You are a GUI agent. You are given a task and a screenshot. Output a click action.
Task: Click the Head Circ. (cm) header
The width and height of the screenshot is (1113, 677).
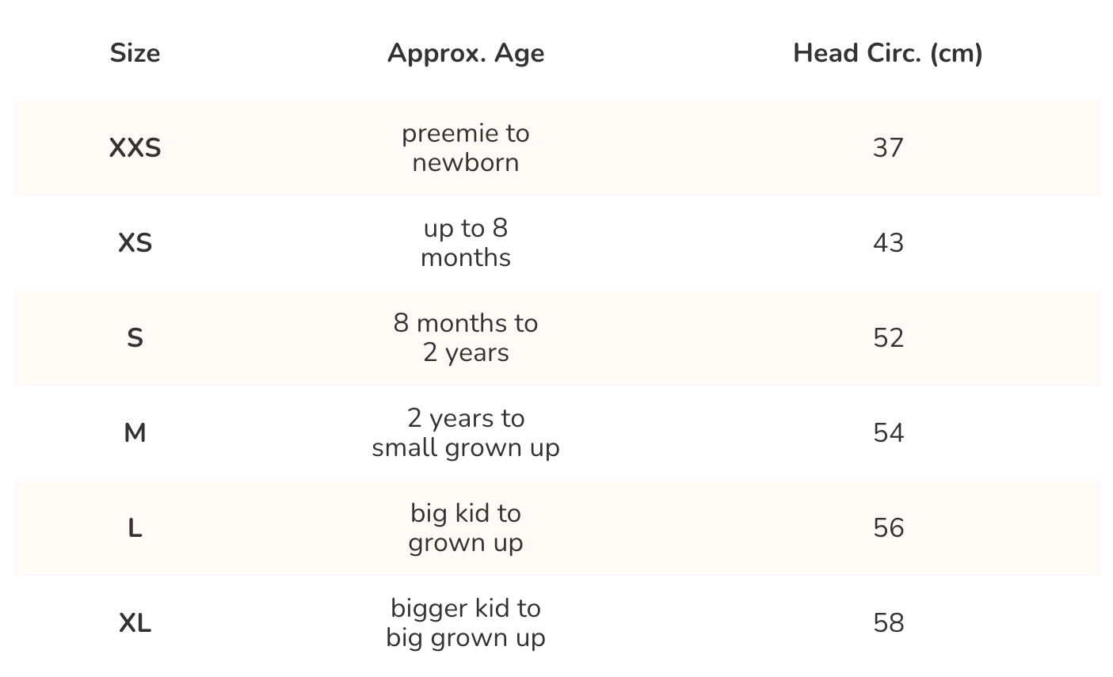pyautogui.click(x=888, y=53)
